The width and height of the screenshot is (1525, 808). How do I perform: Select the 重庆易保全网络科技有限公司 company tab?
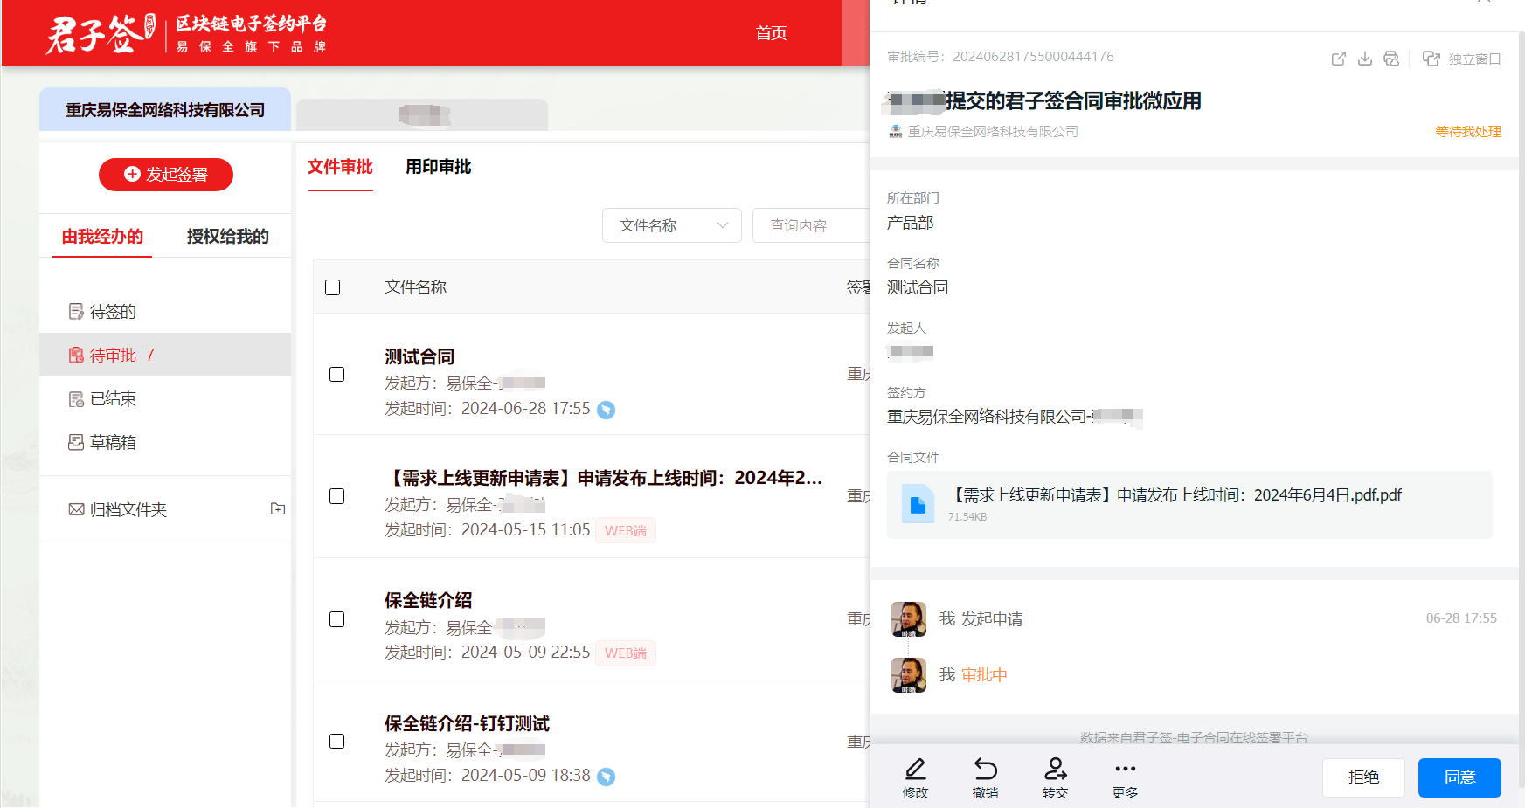coord(165,110)
